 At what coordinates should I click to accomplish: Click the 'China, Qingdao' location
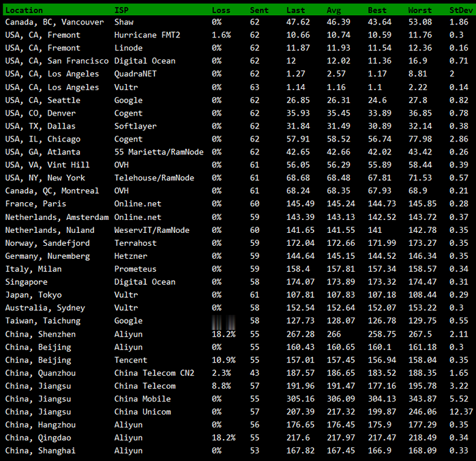[x=38, y=438]
